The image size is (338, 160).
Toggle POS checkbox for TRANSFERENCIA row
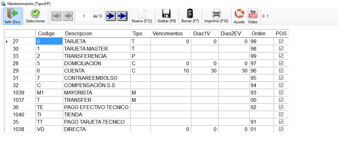tap(281, 56)
